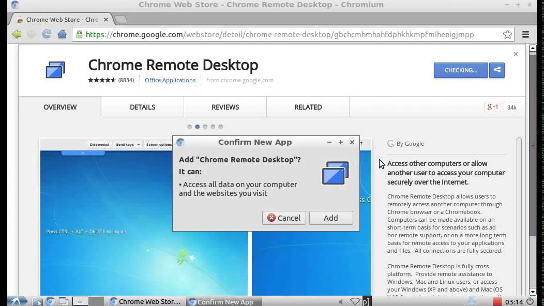Open a new browser tab
The height and width of the screenshot is (306, 544).
[x=120, y=20]
